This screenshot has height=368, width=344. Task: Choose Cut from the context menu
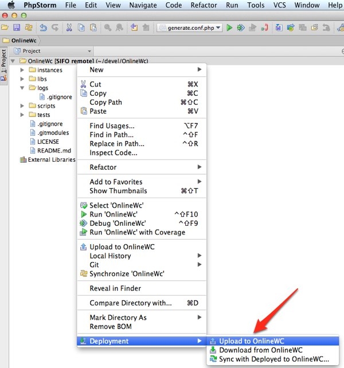(142, 84)
